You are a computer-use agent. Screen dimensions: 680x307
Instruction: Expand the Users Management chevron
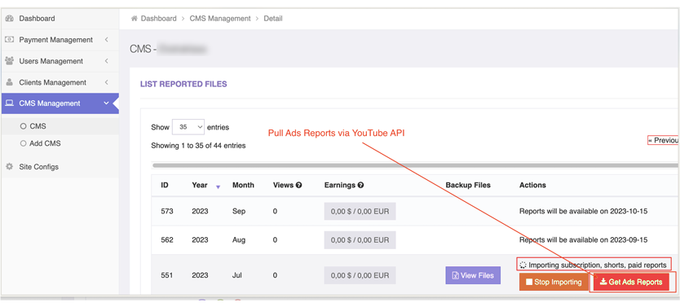click(x=107, y=61)
